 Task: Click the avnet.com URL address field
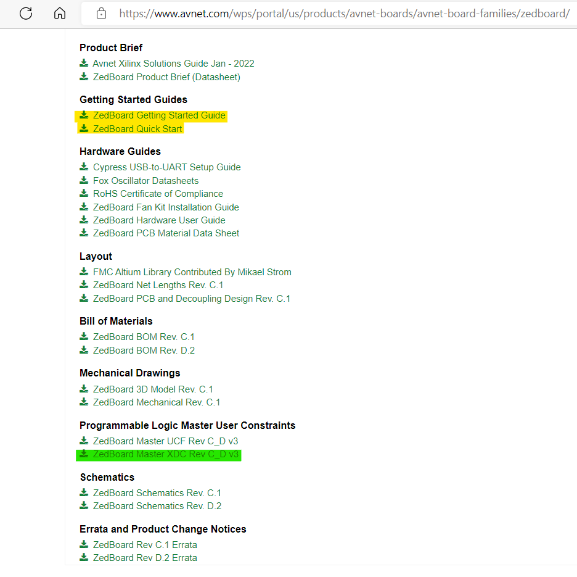pos(344,13)
